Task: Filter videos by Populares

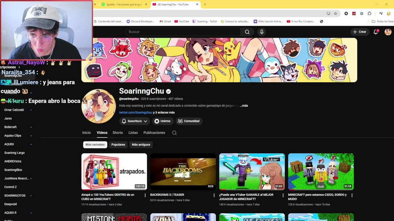Action: point(118,145)
